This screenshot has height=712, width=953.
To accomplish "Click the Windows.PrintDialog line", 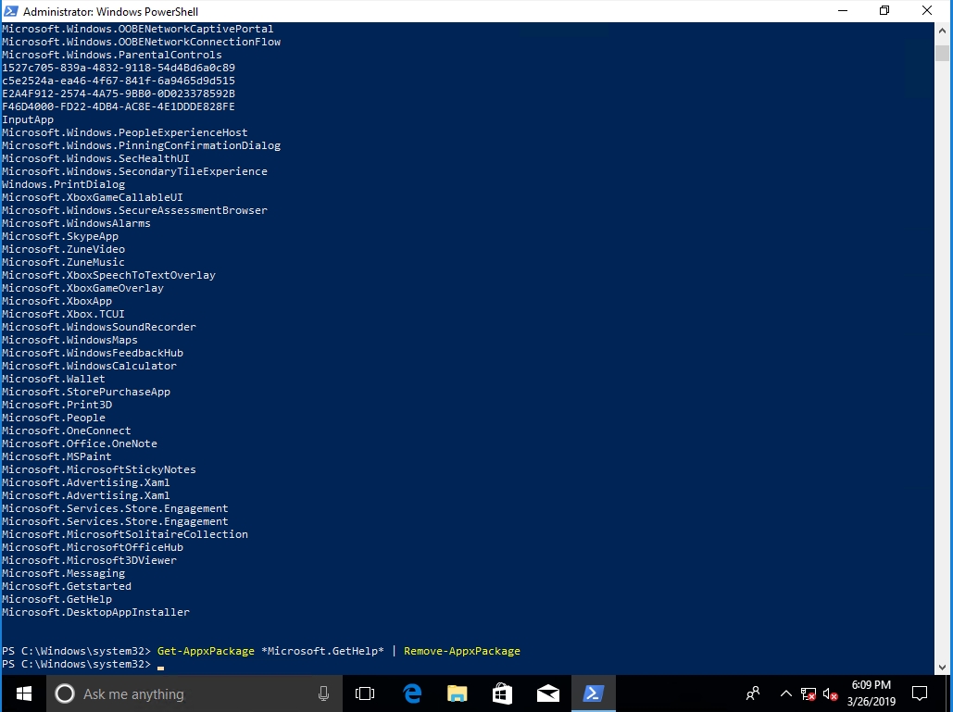I will click(64, 184).
